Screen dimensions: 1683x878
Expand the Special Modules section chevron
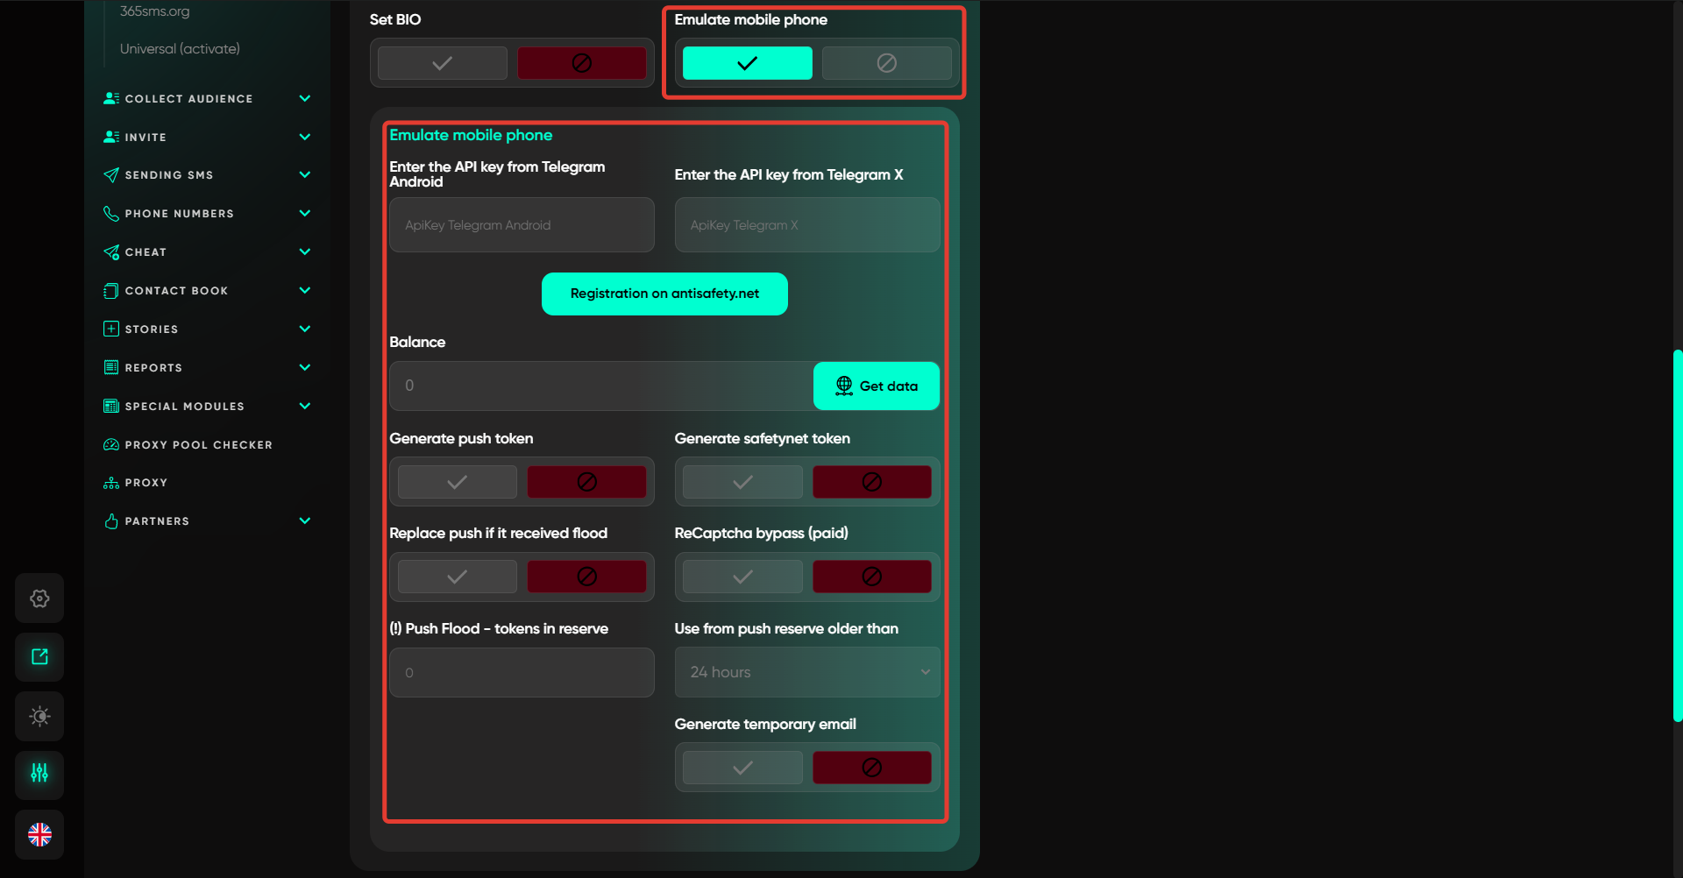pos(305,407)
